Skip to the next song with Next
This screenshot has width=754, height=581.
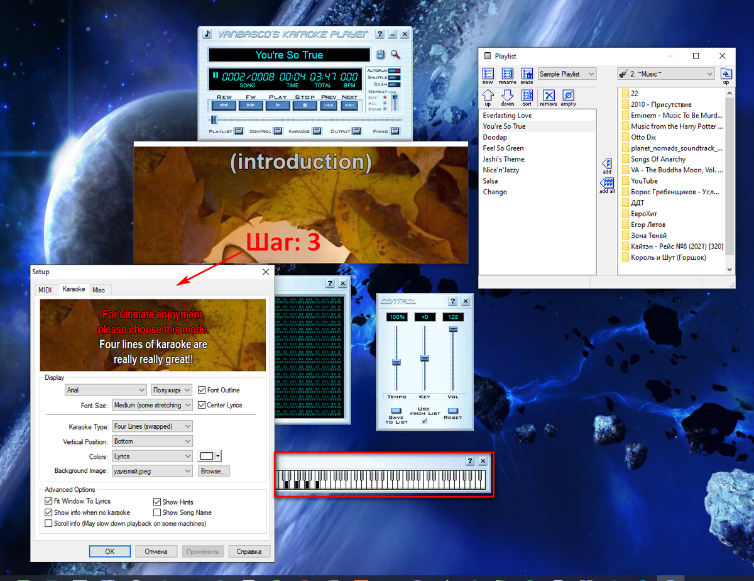point(349,106)
